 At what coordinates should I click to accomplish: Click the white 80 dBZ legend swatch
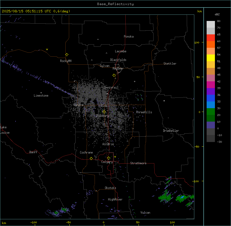(x=211, y=24)
